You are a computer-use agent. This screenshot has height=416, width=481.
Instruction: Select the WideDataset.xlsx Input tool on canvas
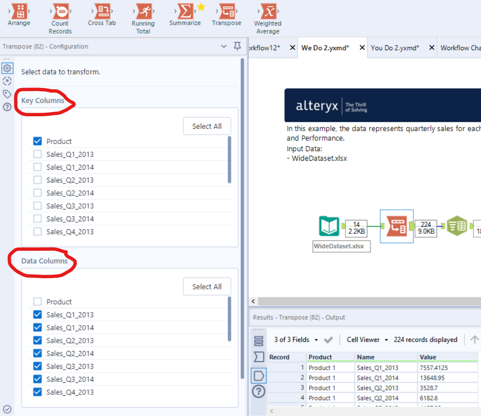[330, 226]
